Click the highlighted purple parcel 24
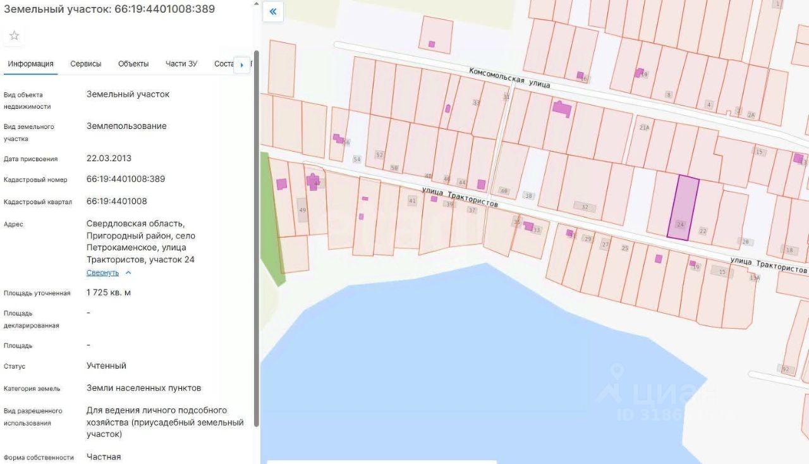The height and width of the screenshot is (464, 809). (x=683, y=207)
